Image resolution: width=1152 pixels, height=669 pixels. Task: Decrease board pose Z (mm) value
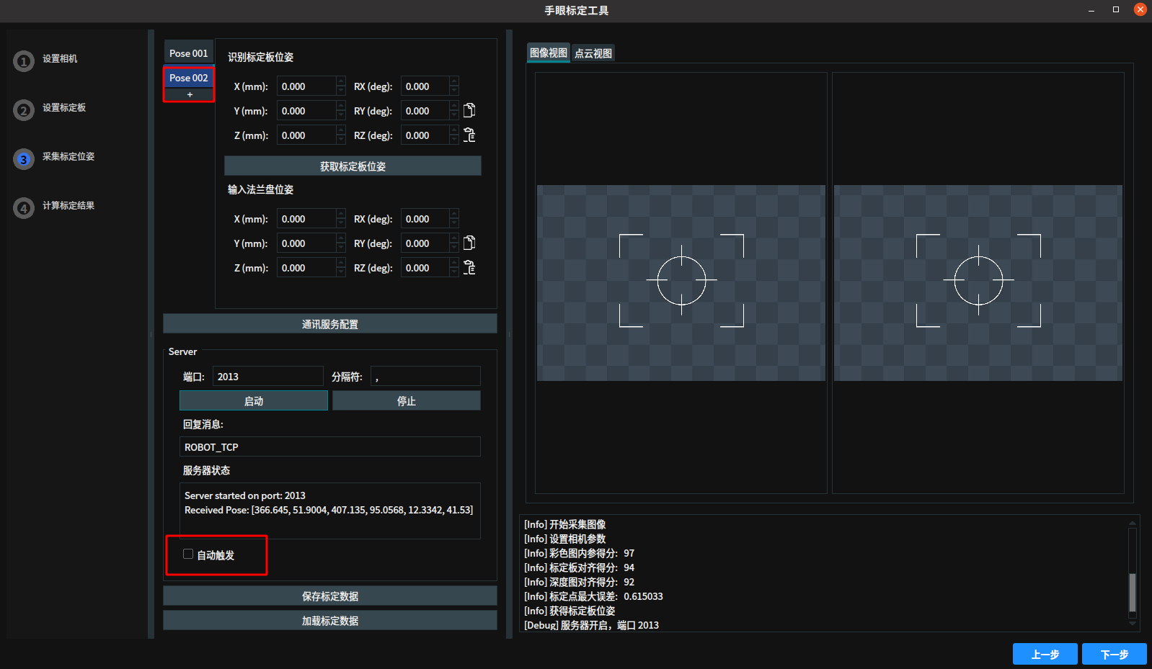(x=341, y=140)
